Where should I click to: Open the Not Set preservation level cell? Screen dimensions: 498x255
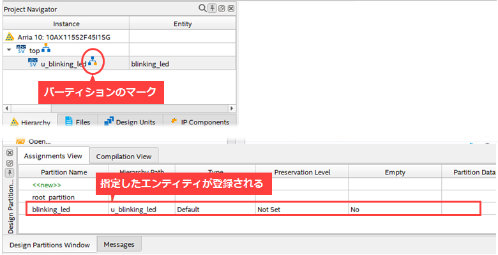tap(302, 210)
